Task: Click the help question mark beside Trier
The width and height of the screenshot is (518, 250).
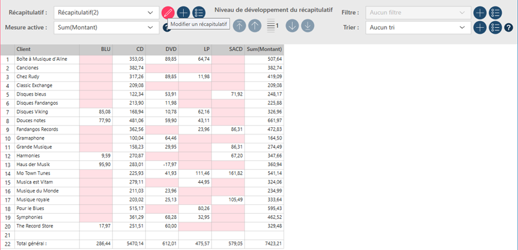Action: coord(508,28)
